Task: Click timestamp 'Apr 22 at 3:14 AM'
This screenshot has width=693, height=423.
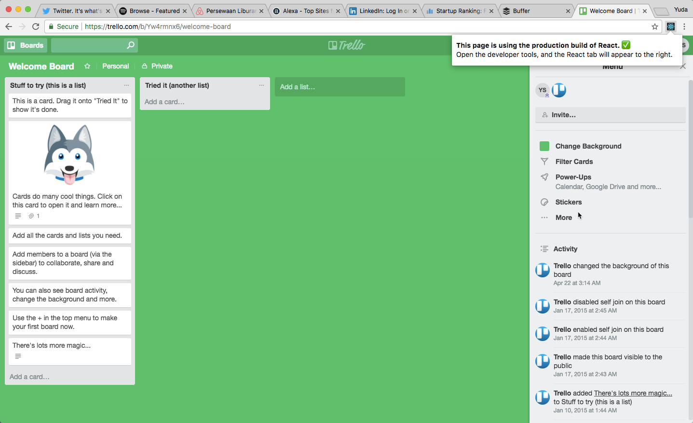Action: pyautogui.click(x=577, y=283)
